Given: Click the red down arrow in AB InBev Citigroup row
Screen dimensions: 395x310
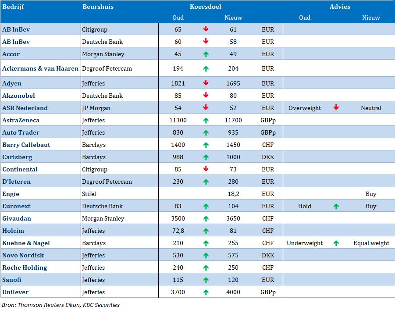Looking at the screenshot, I should (x=206, y=29).
